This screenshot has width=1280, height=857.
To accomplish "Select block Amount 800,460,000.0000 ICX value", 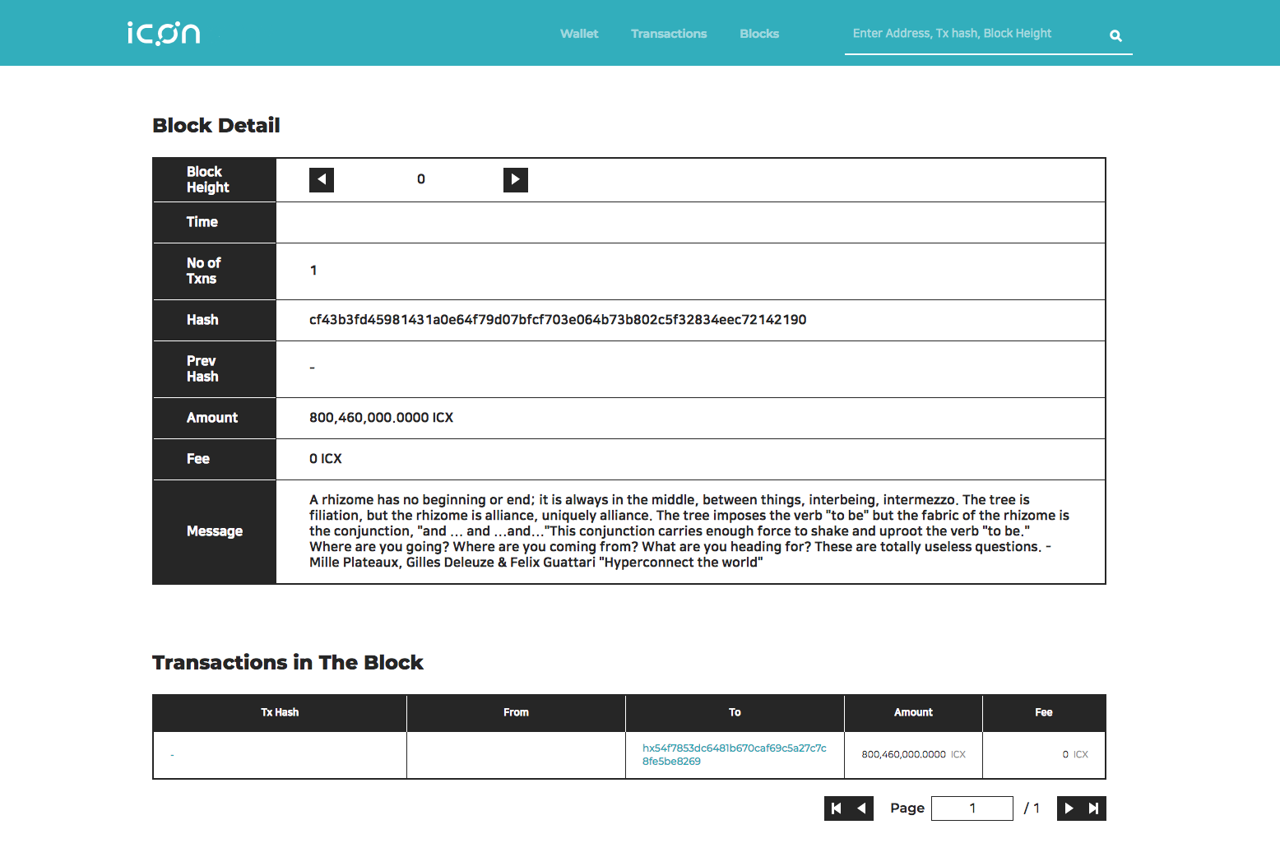I will pos(381,418).
